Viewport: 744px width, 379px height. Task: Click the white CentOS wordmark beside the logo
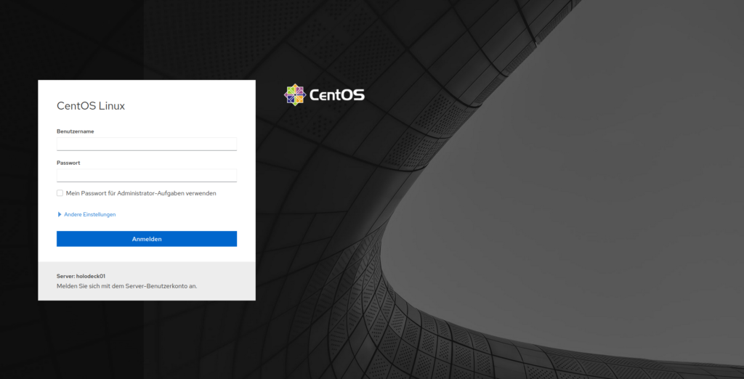[x=337, y=95]
